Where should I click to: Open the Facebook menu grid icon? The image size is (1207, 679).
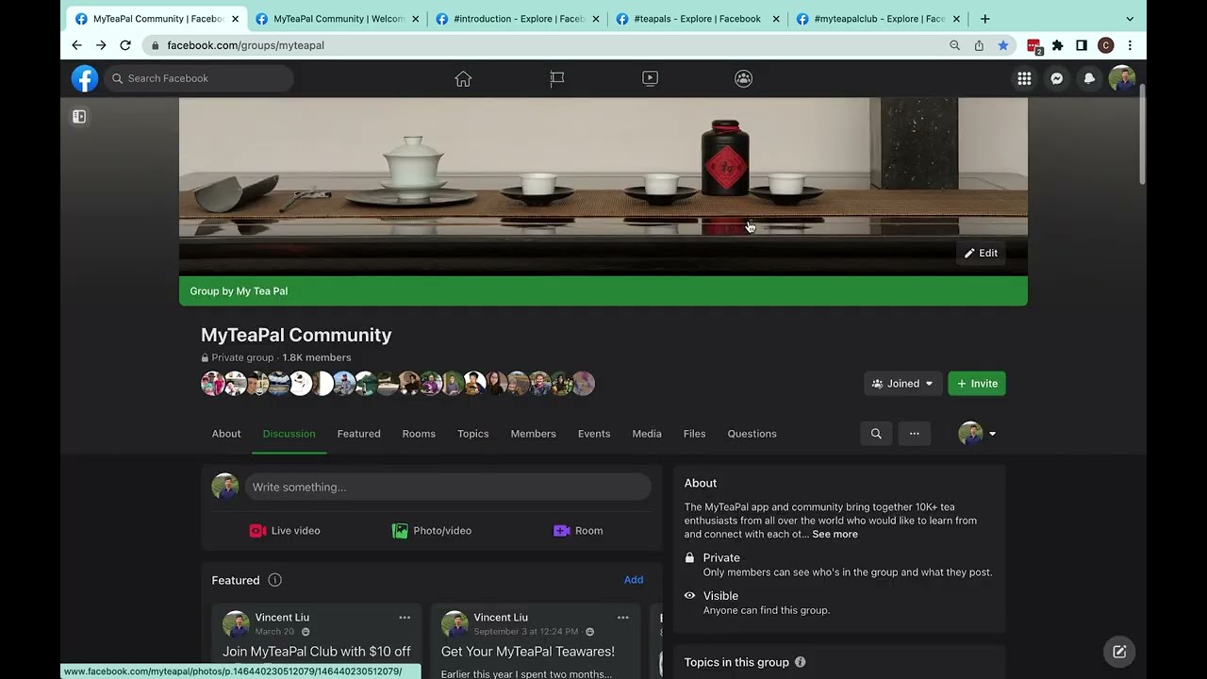pos(1024,78)
